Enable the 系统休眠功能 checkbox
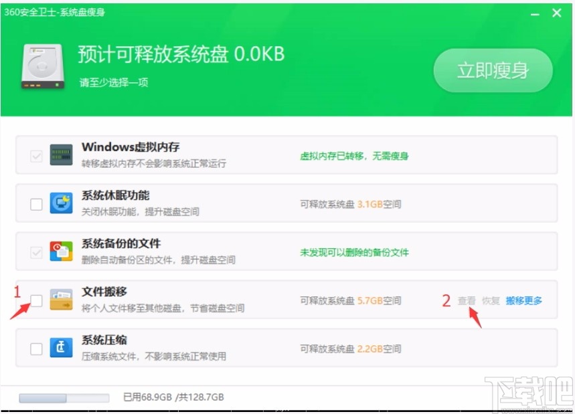Viewport: 575px width, 414px height. click(35, 204)
